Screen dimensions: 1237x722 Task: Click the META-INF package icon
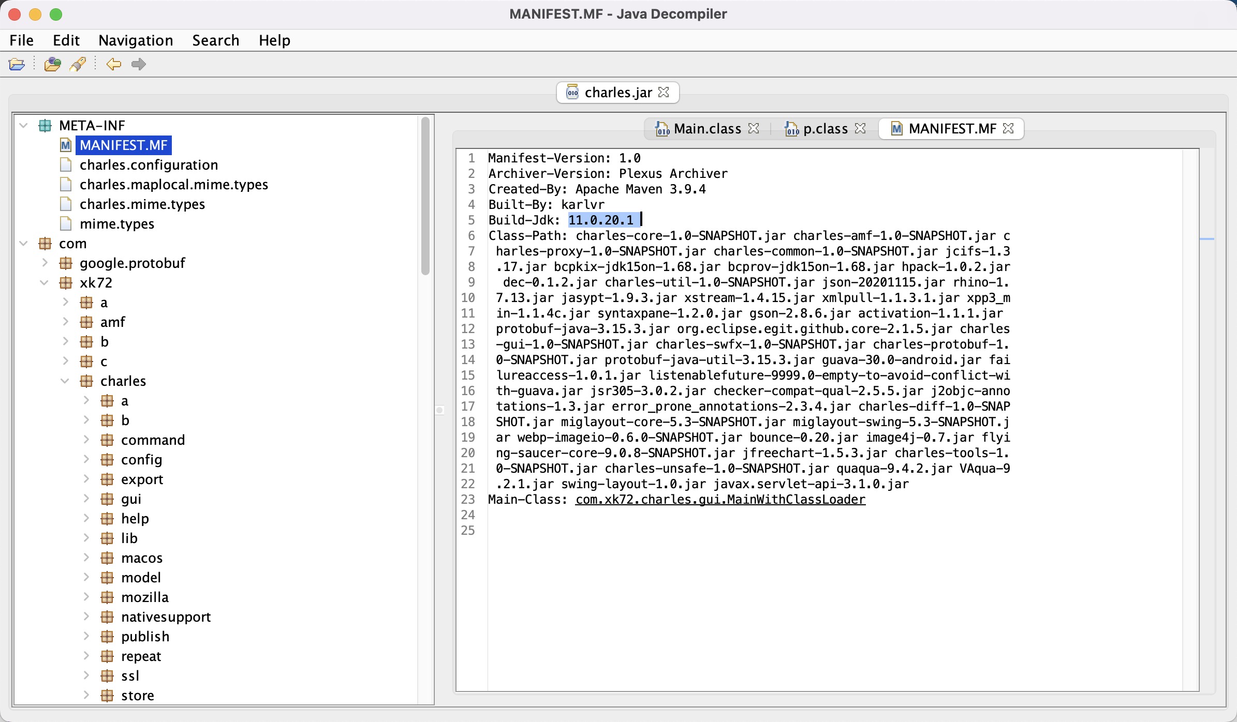point(46,126)
